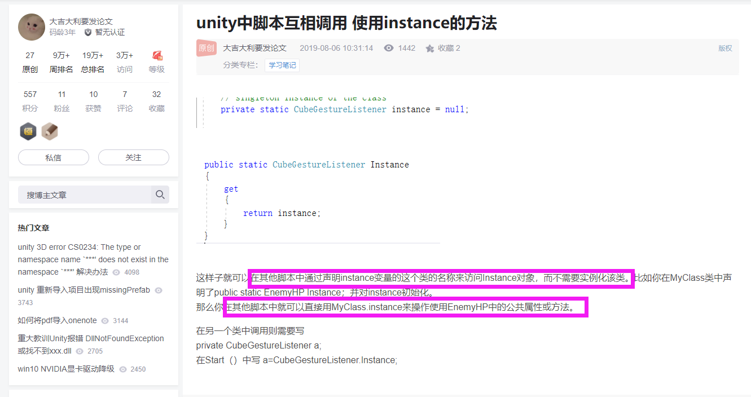Click the eye icon beside view count 1442
Image resolution: width=751 pixels, height=397 pixels.
click(x=389, y=48)
